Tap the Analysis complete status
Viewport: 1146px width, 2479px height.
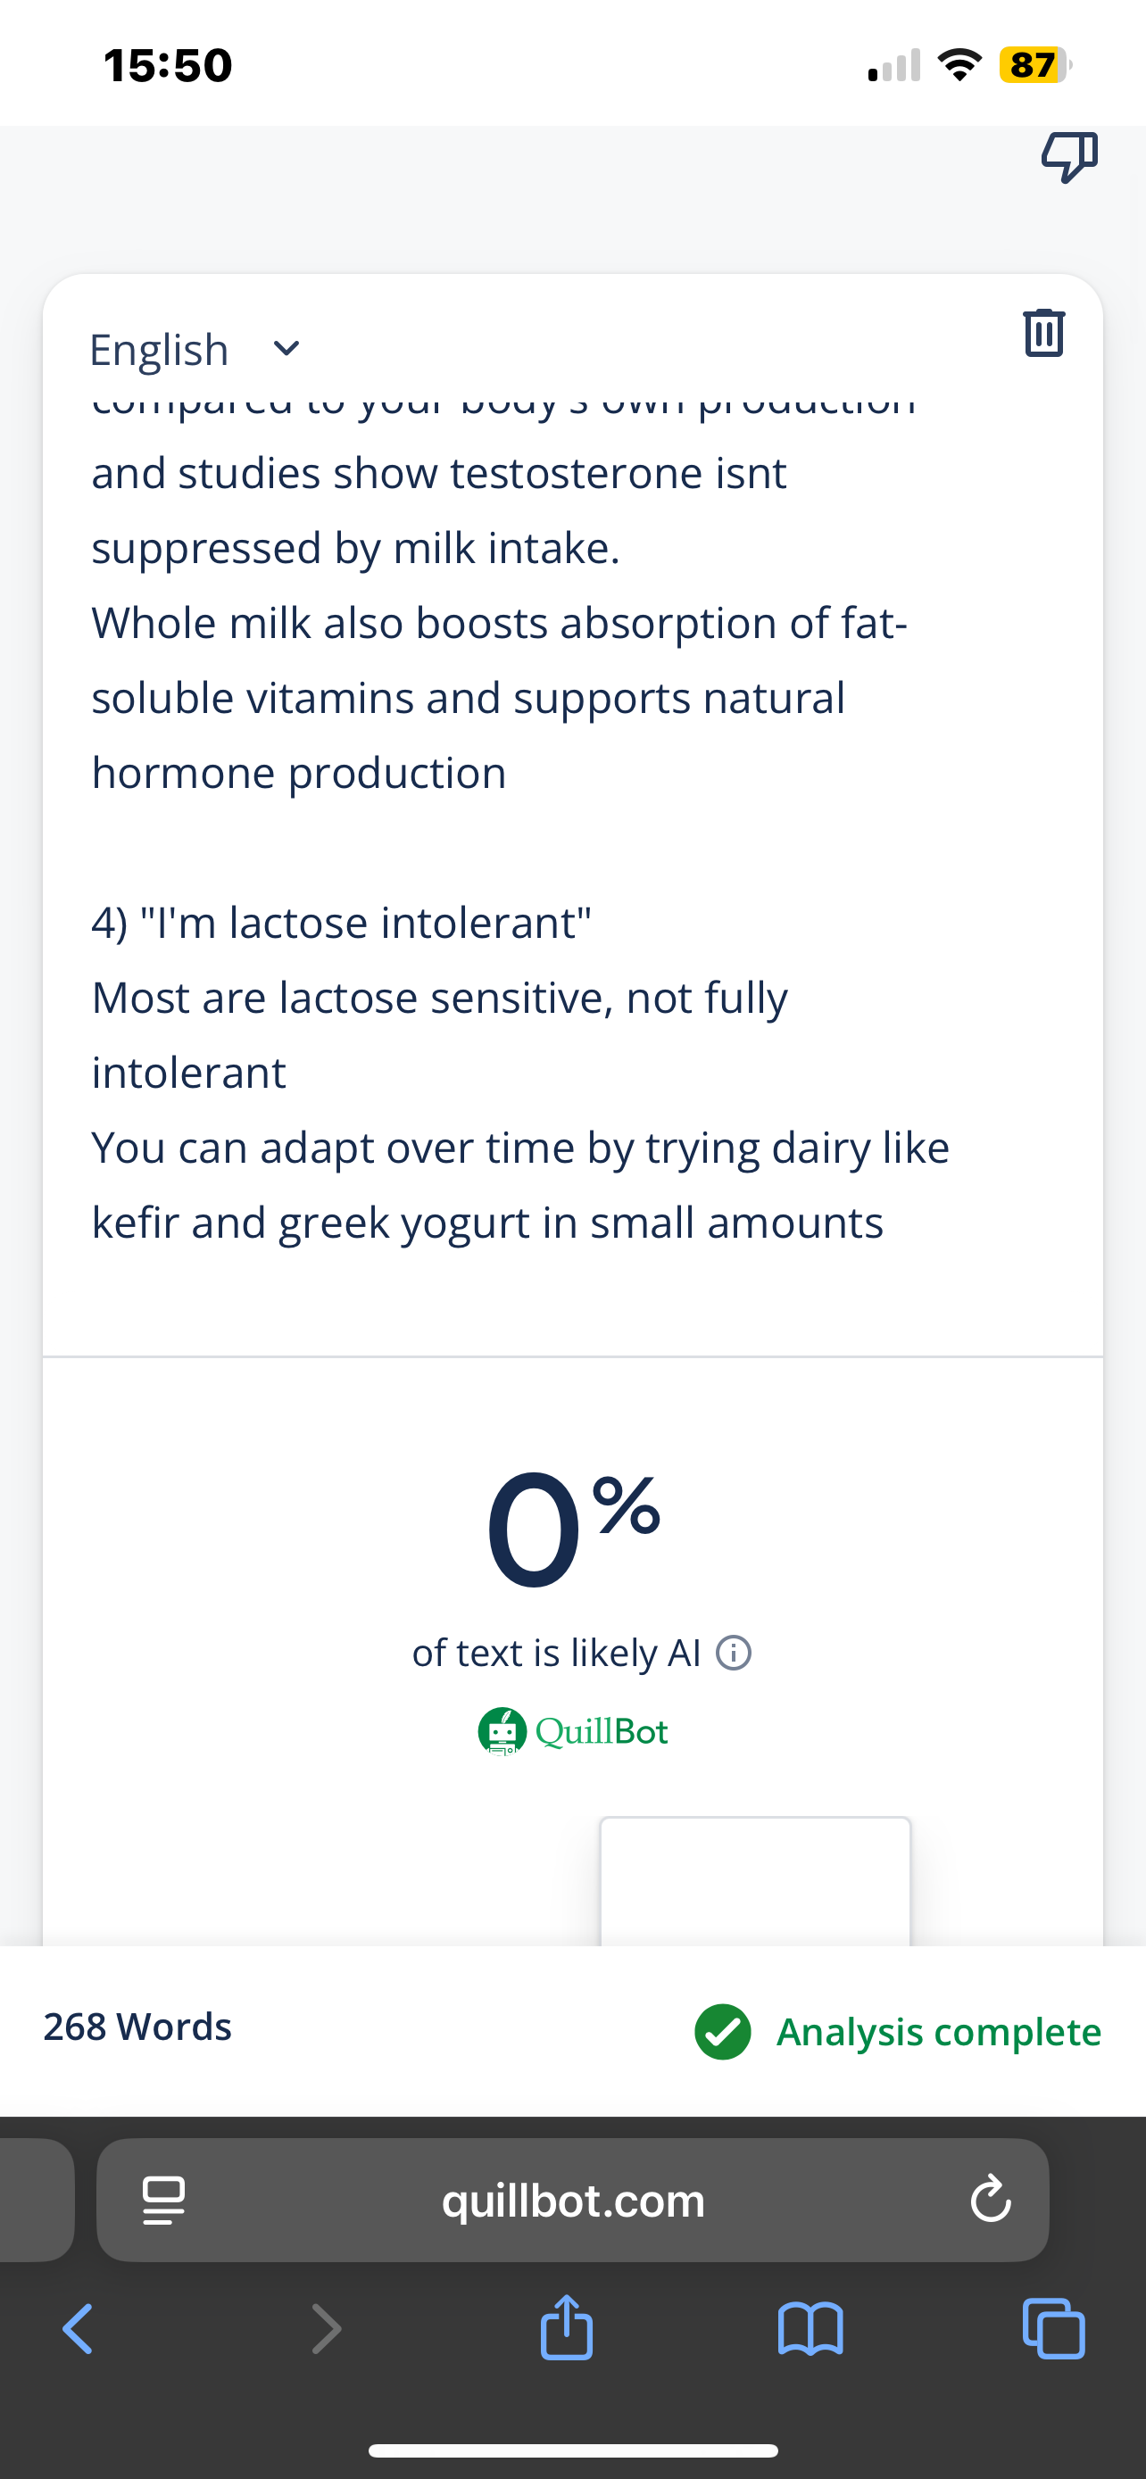[x=898, y=2032]
